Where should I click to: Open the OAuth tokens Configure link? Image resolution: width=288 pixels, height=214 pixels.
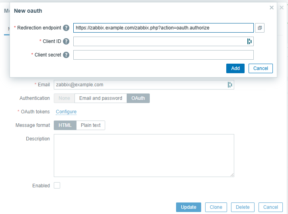tap(66, 112)
